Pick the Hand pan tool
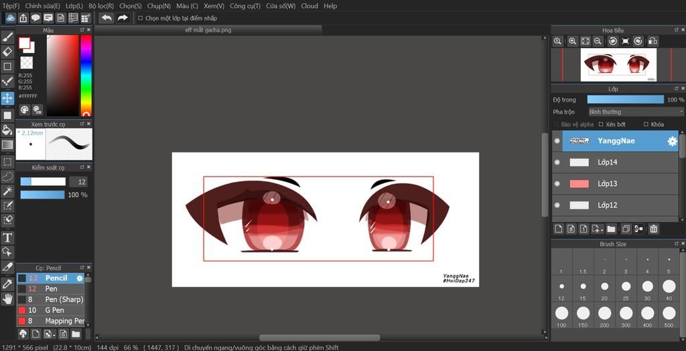 [x=7, y=299]
